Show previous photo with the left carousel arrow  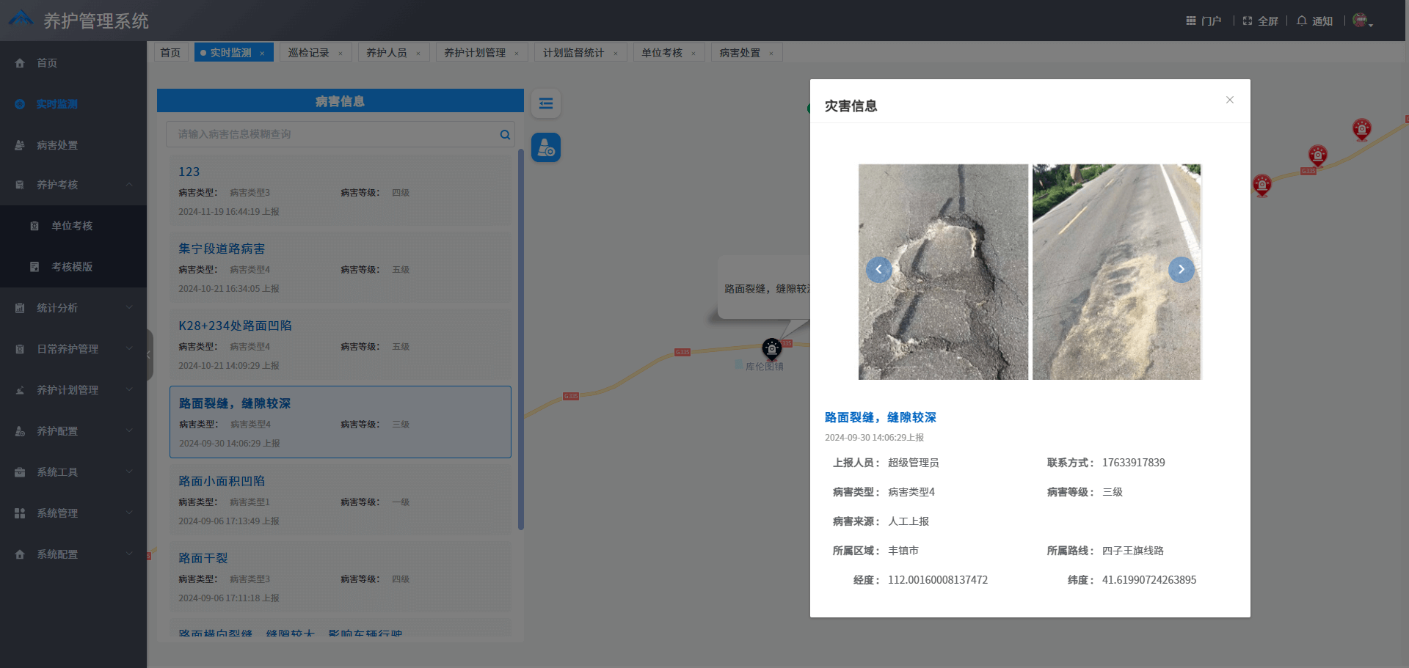(x=878, y=270)
